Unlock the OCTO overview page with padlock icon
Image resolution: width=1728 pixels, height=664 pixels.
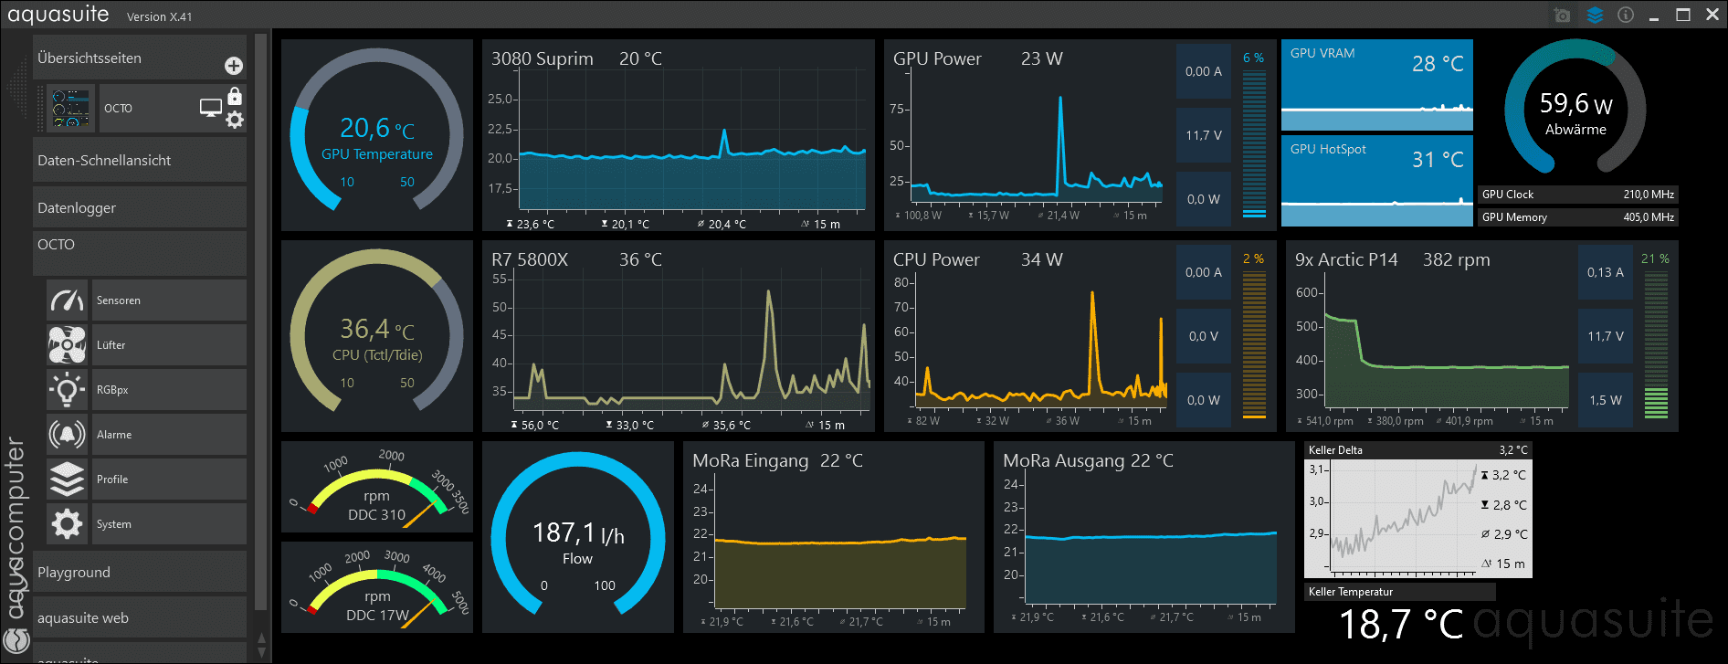pos(235,96)
